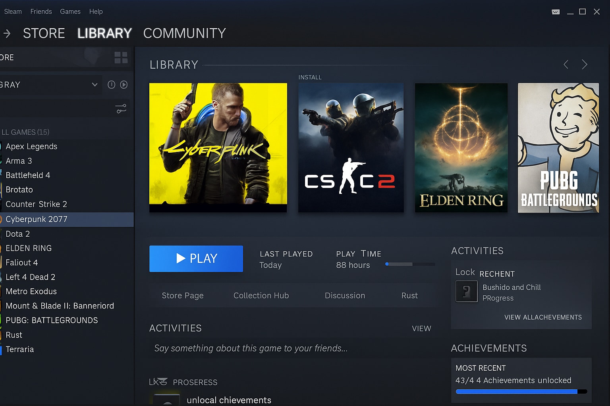Viewport: 610px width, 406px height.
Task: Select Dota 2 in game list
Action: click(67, 234)
